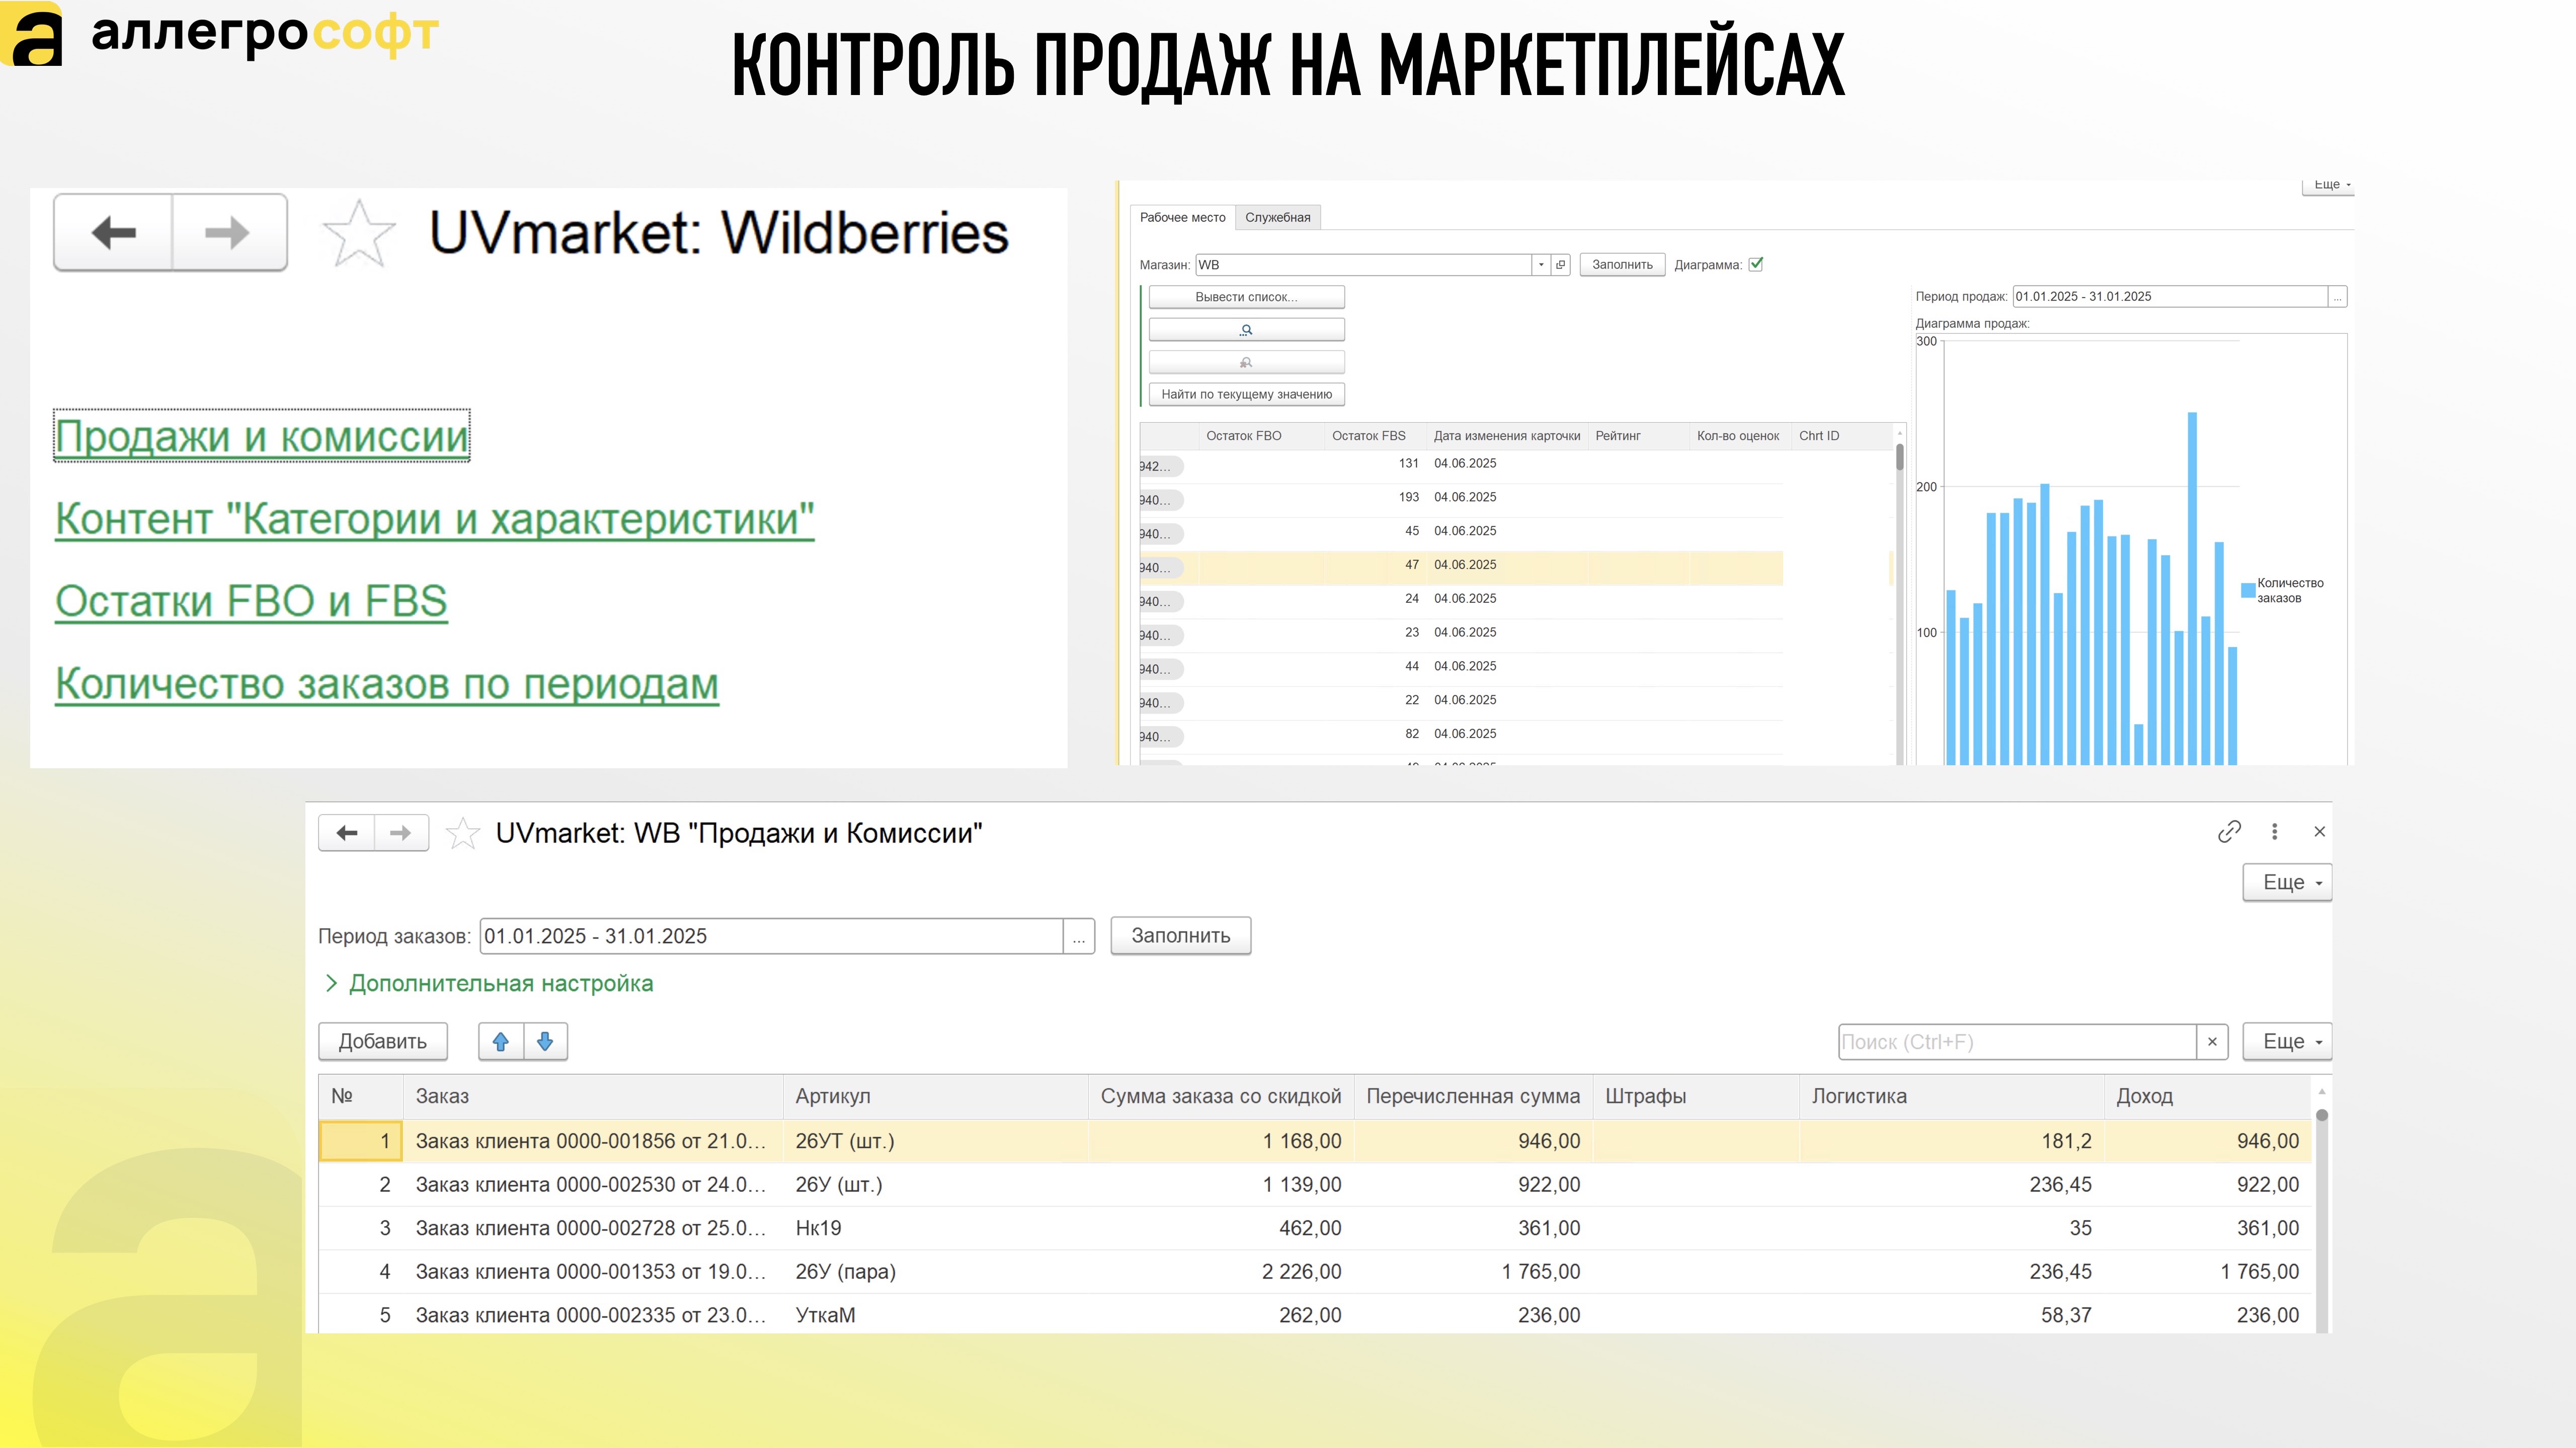Screen dimensions: 2576x1448
Task: Switch to the Рабочее место tab
Action: tap(1182, 217)
